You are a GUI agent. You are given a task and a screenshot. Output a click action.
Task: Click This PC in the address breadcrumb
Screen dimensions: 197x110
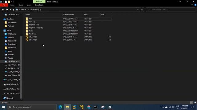pyautogui.click(x=24, y=9)
